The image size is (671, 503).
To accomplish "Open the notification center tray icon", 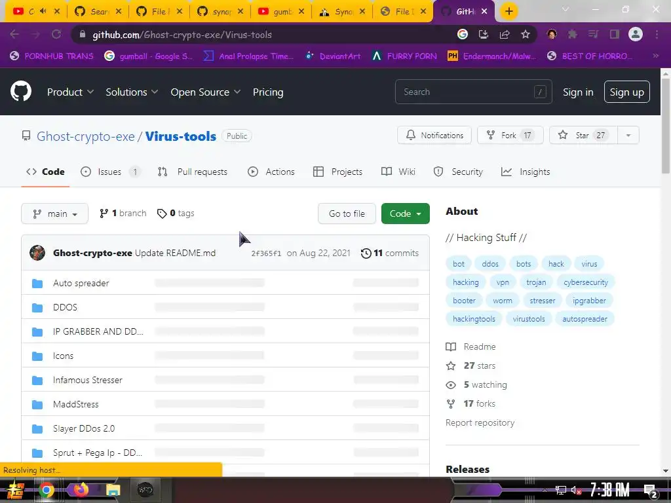I will coord(651,490).
